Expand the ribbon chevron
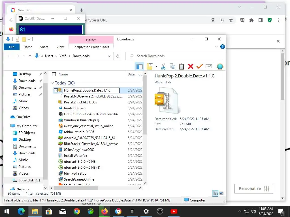Image resolution: width=290 pixels, height=217 pixels. tap(216, 47)
